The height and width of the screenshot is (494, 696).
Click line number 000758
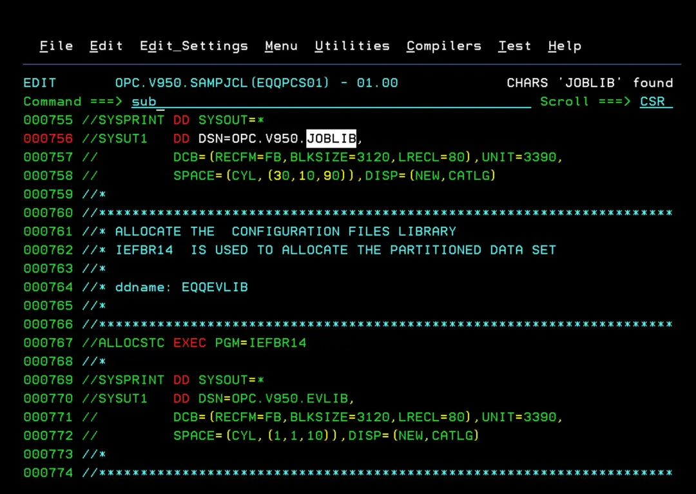coord(48,176)
